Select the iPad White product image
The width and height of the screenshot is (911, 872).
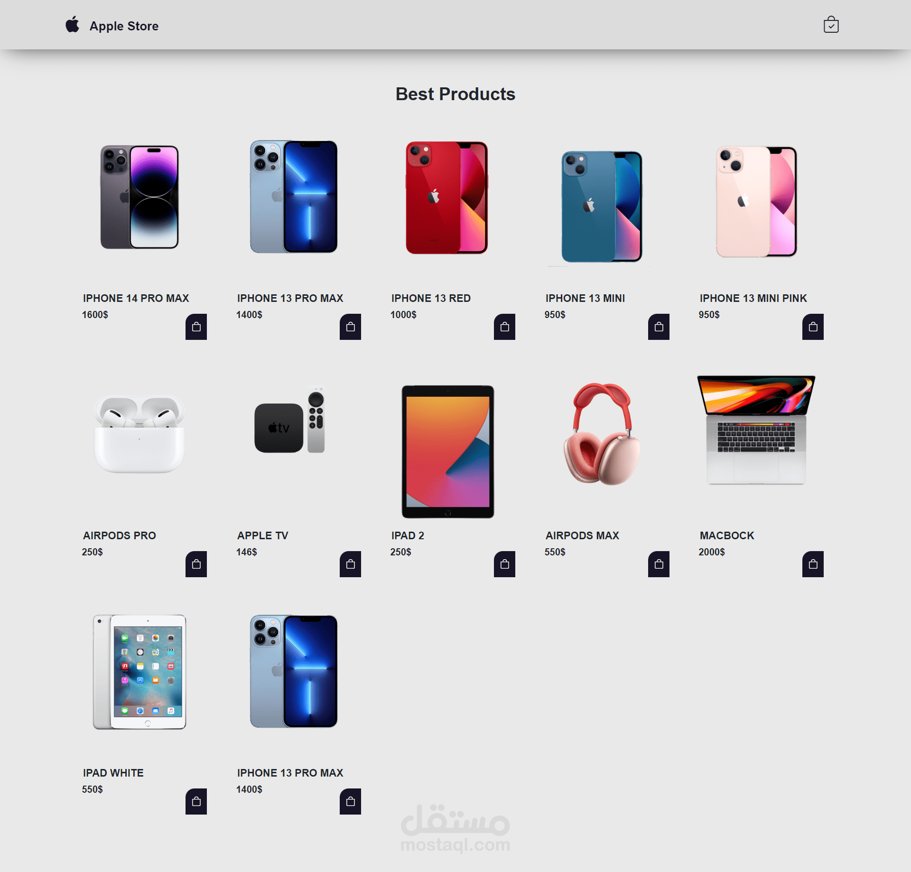pyautogui.click(x=139, y=672)
